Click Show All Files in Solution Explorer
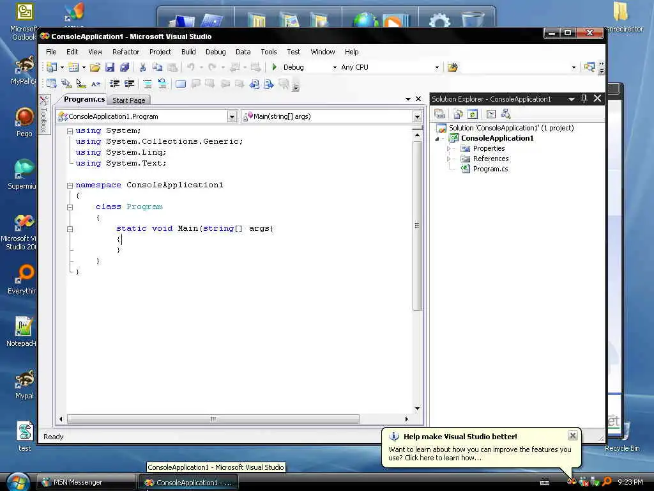Viewport: 654px width, 491px height. tap(458, 114)
